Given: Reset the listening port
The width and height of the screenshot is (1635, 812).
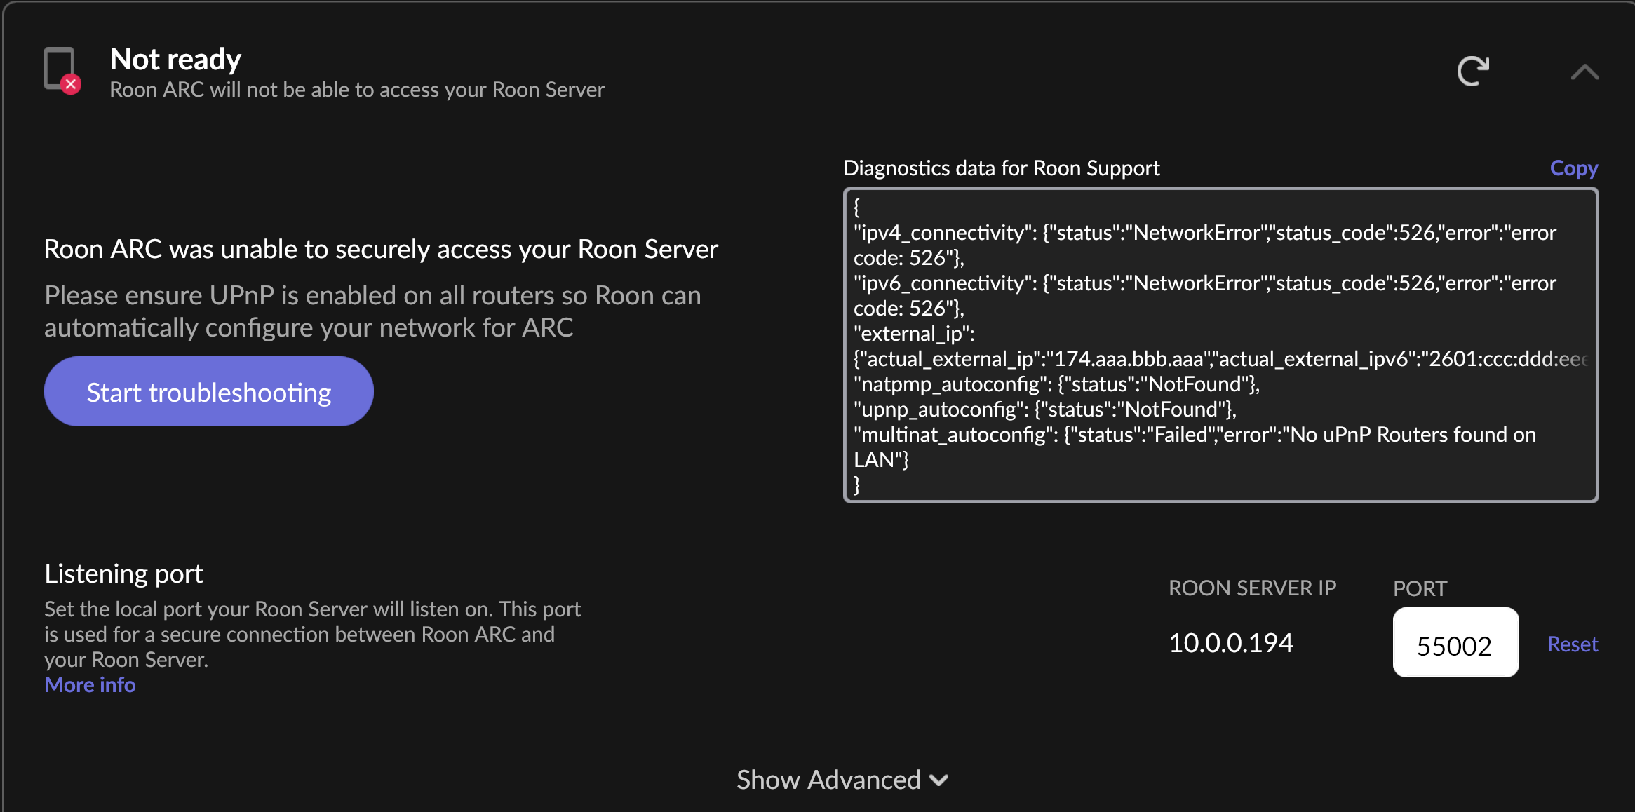Looking at the screenshot, I should tap(1572, 644).
